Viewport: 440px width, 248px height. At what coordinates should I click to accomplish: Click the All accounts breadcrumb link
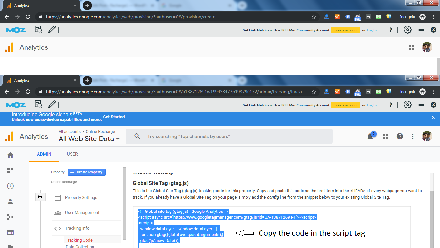point(70,132)
